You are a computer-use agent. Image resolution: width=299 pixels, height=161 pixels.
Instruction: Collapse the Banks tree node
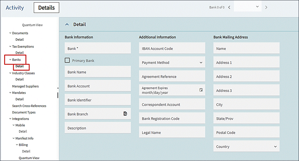pyautogui.click(x=10, y=59)
